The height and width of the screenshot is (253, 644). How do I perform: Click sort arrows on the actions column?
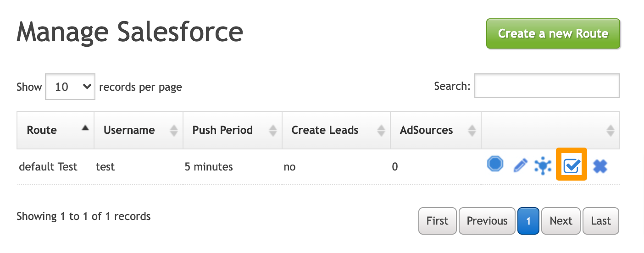[610, 131]
